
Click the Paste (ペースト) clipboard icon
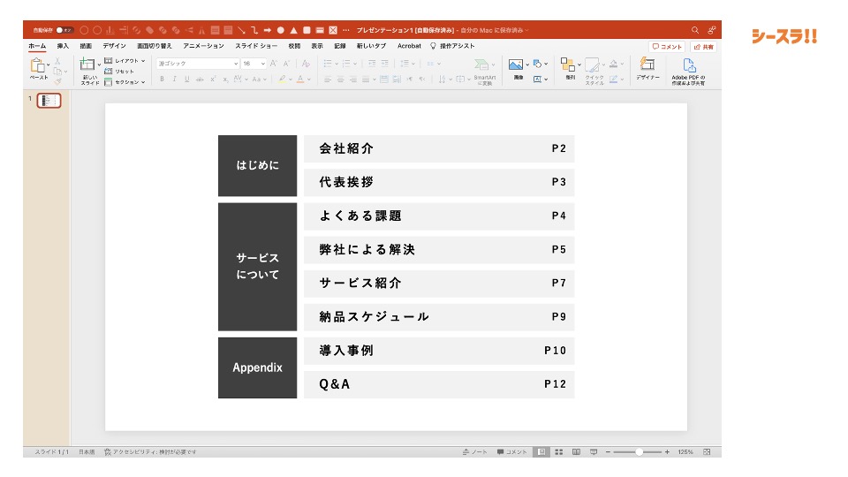[38, 66]
